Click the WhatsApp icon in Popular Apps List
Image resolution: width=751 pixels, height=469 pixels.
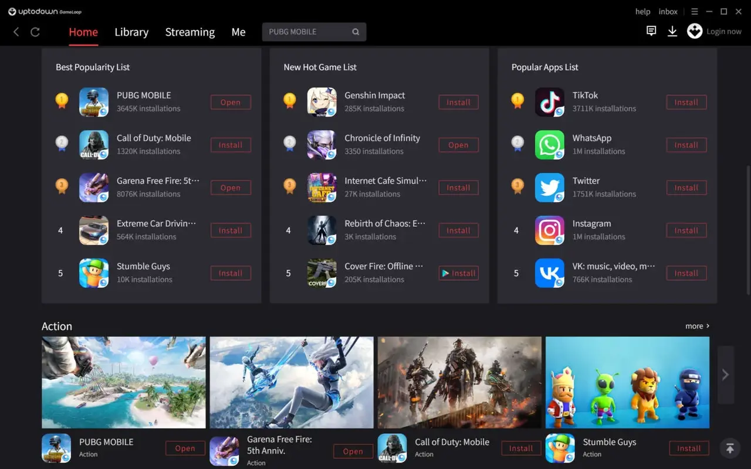(550, 145)
